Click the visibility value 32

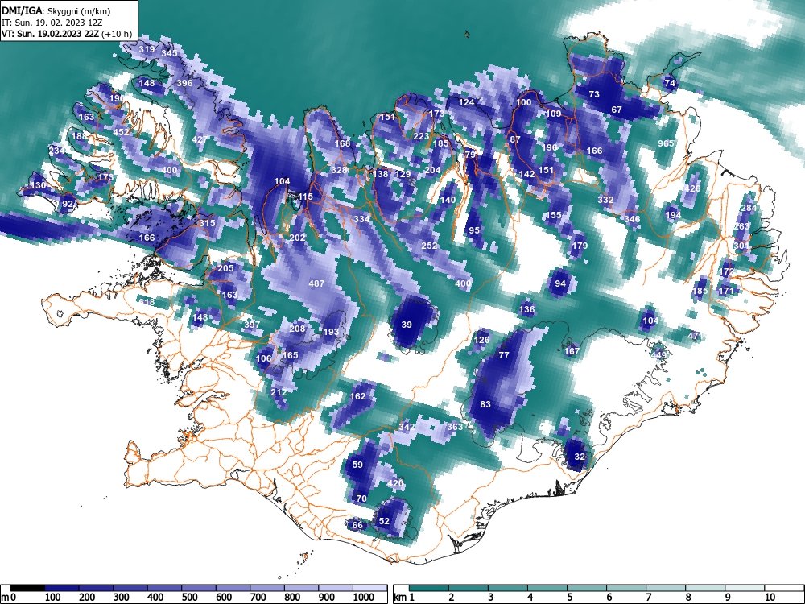pos(580,457)
